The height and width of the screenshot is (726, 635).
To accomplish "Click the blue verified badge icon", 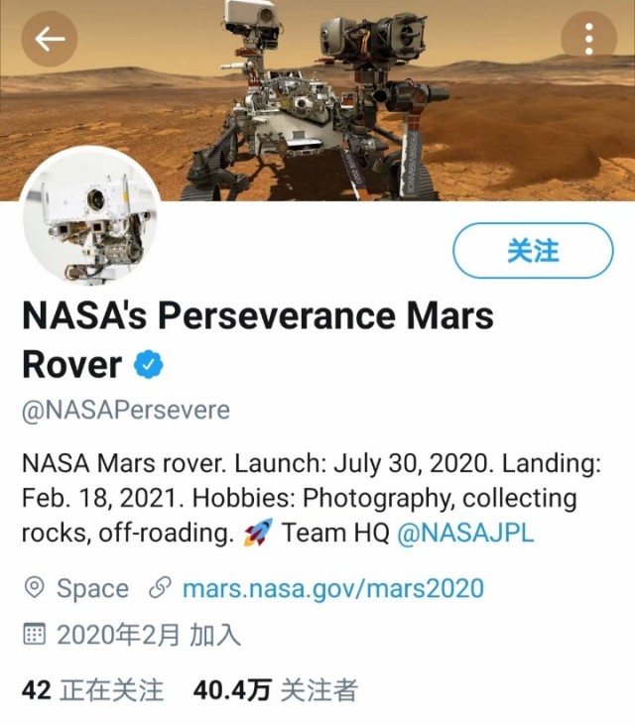I will pyautogui.click(x=148, y=364).
